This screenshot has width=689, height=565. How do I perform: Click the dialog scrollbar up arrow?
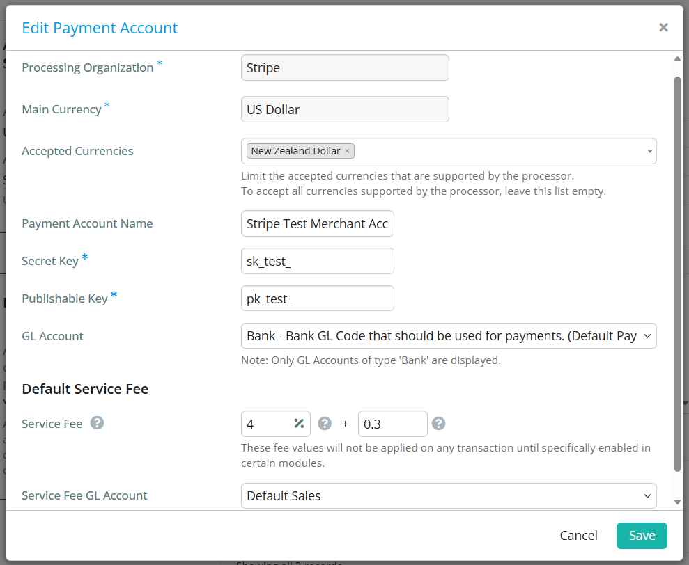[677, 59]
